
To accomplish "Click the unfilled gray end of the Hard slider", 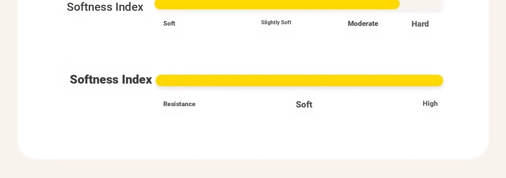I will 422,4.
